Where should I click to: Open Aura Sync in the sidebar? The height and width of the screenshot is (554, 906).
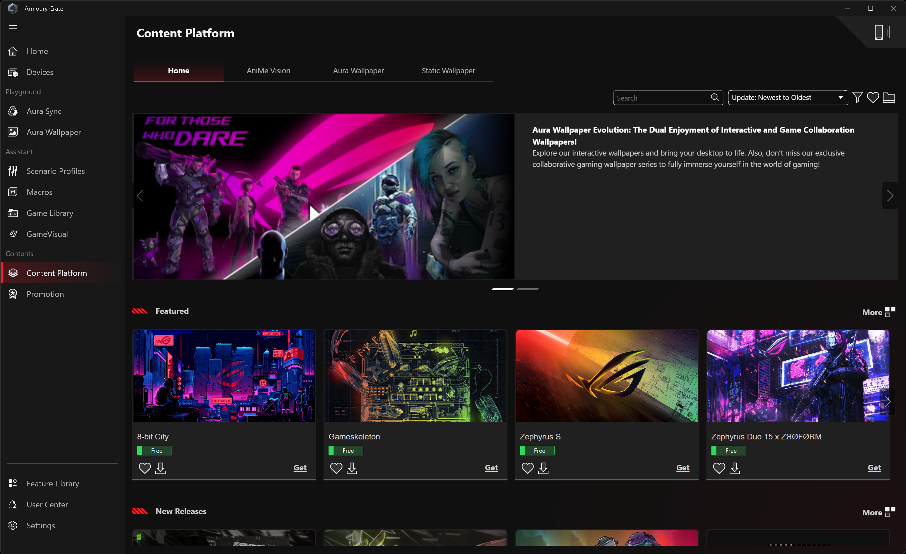tap(44, 111)
